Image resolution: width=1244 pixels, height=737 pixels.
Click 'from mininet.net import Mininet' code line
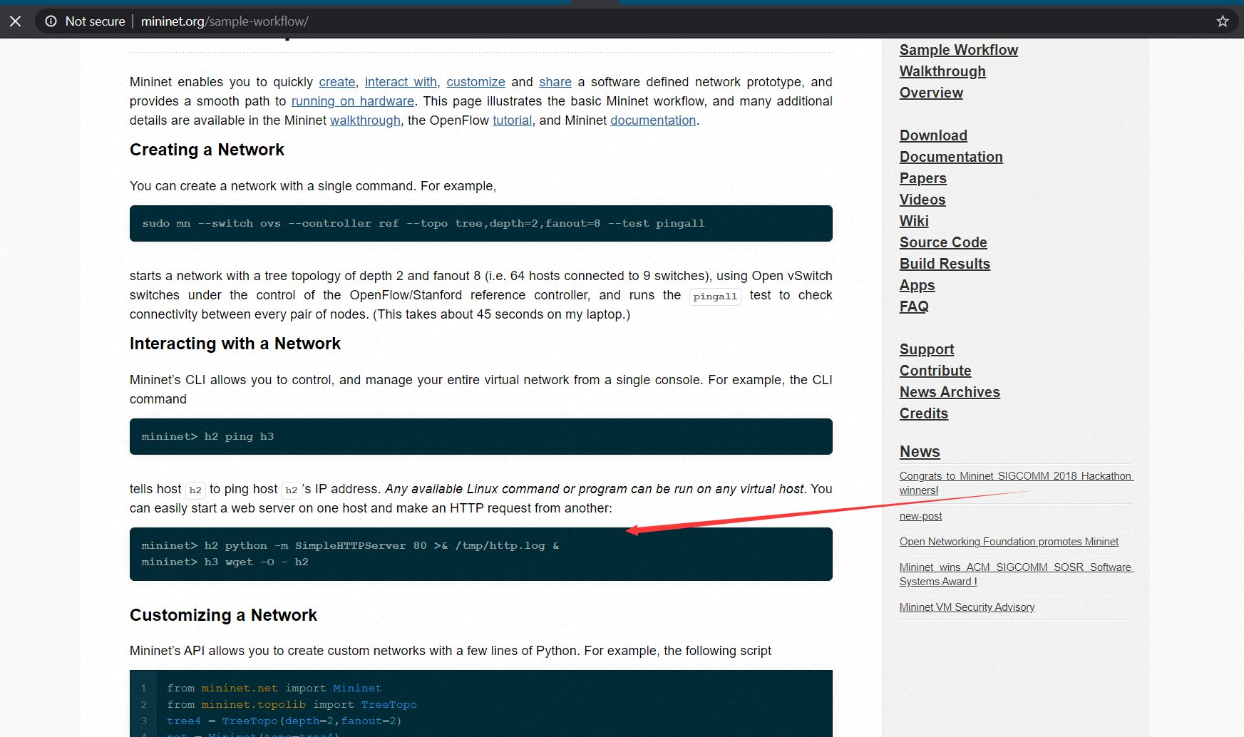pos(274,689)
